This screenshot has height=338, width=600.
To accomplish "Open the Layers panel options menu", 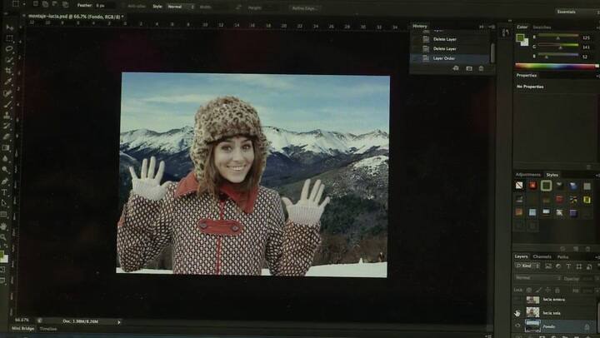I will coord(597,257).
